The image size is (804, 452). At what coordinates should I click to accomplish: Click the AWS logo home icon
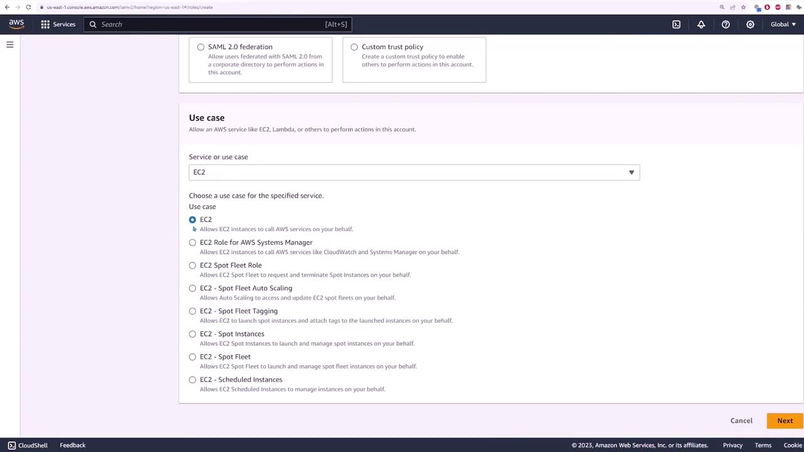(x=16, y=24)
